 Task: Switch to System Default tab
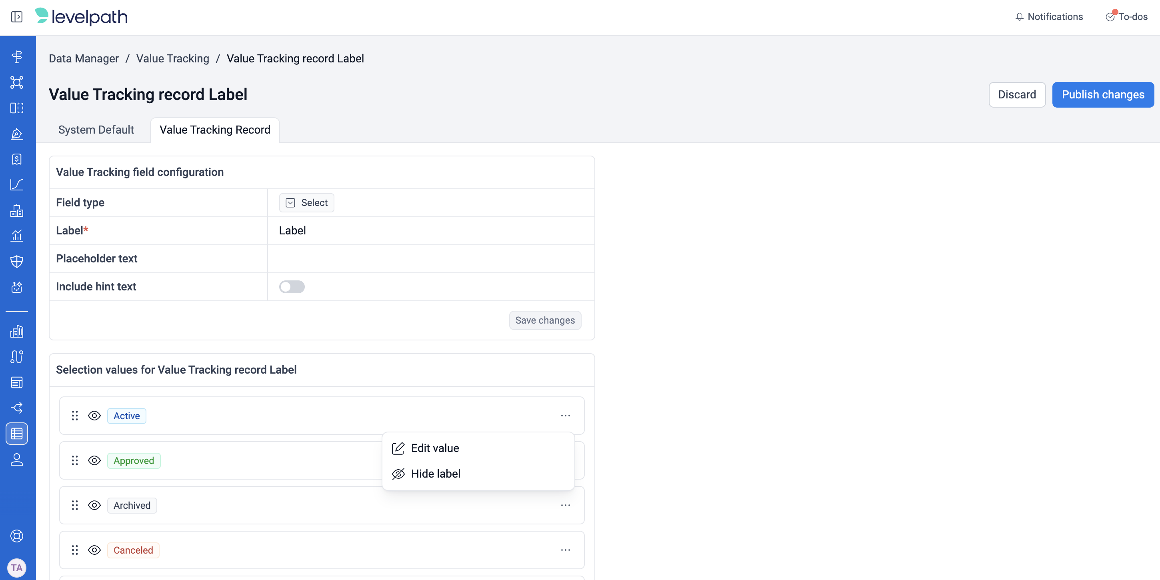click(x=96, y=130)
